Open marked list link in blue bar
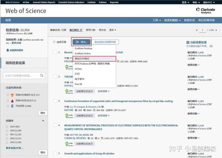The width and height of the screenshot is (222, 158). click(206, 20)
